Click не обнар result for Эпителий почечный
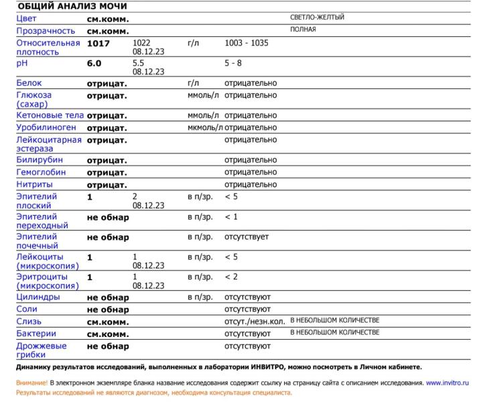The image size is (487, 402). (x=108, y=237)
